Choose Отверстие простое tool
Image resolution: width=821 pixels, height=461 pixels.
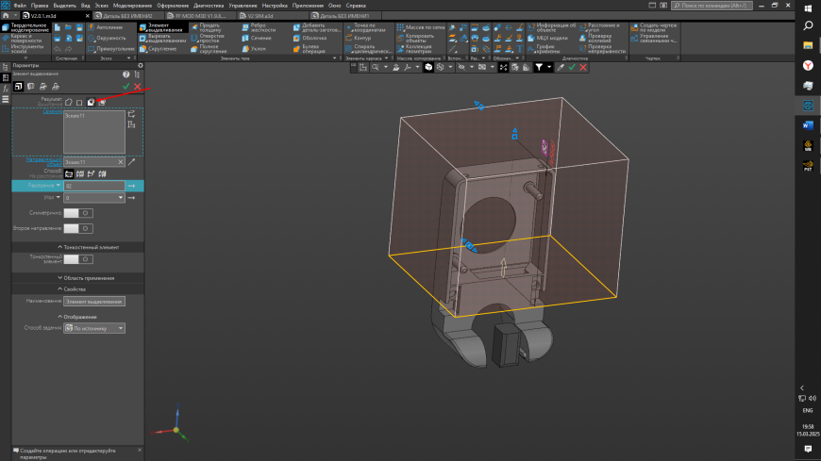(x=208, y=39)
